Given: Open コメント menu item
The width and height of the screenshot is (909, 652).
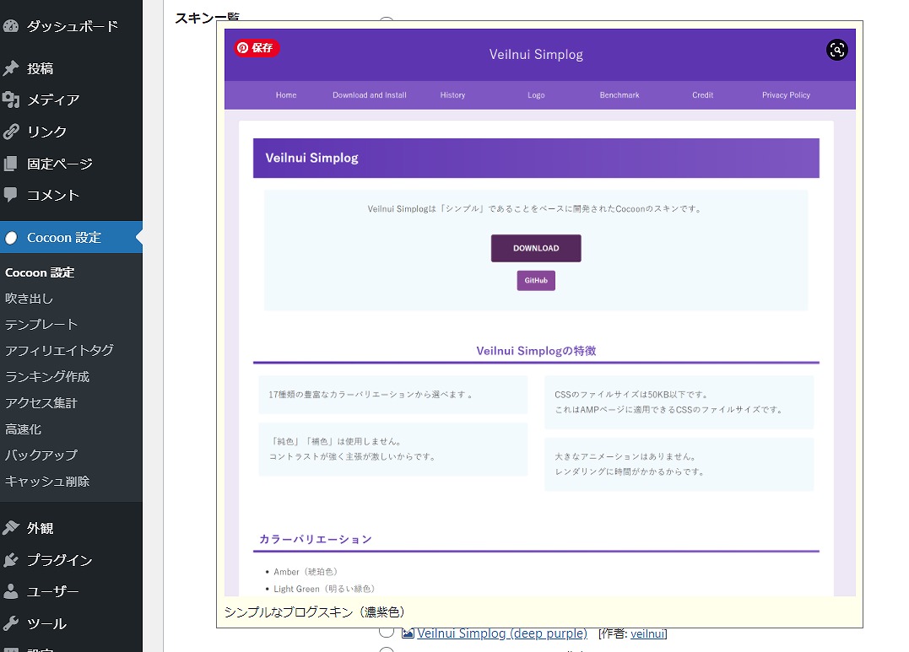Looking at the screenshot, I should point(53,195).
